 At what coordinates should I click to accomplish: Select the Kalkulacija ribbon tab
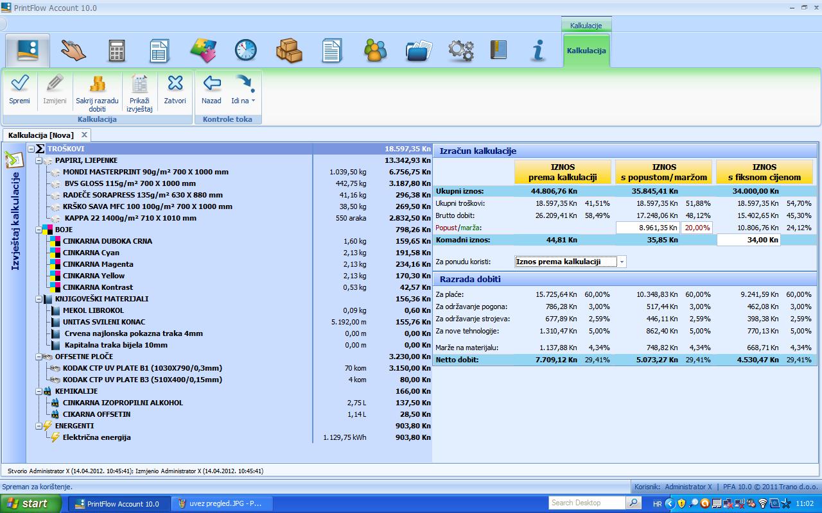586,50
